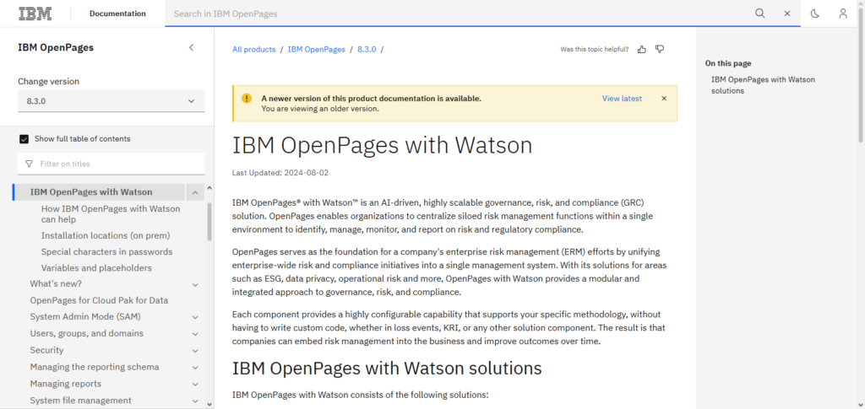Screen dimensions: 865x409
Task: Clear the search with the X icon
Action: [x=787, y=13]
